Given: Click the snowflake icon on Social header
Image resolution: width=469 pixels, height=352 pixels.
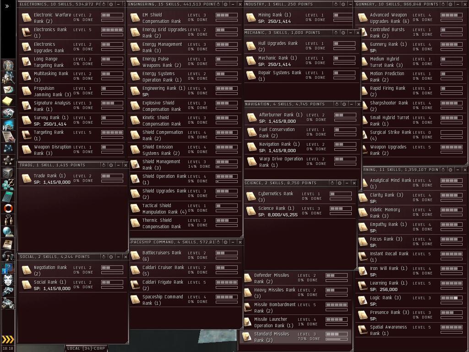Looking at the screenshot, I should point(104,257).
